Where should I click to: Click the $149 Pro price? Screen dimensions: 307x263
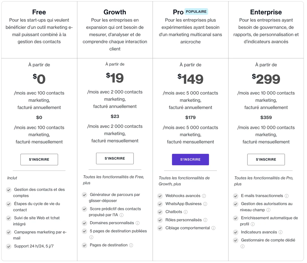point(191,79)
